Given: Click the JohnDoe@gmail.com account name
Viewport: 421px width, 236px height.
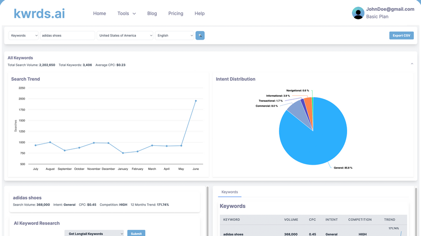Looking at the screenshot, I should [x=390, y=9].
